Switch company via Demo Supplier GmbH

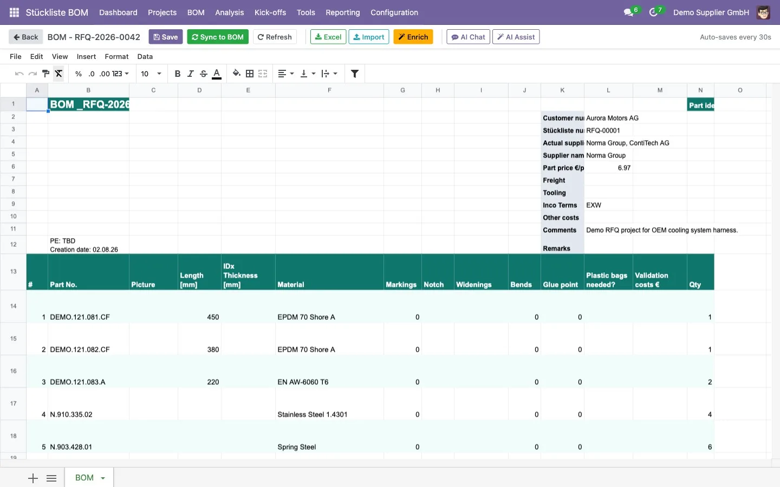point(711,12)
